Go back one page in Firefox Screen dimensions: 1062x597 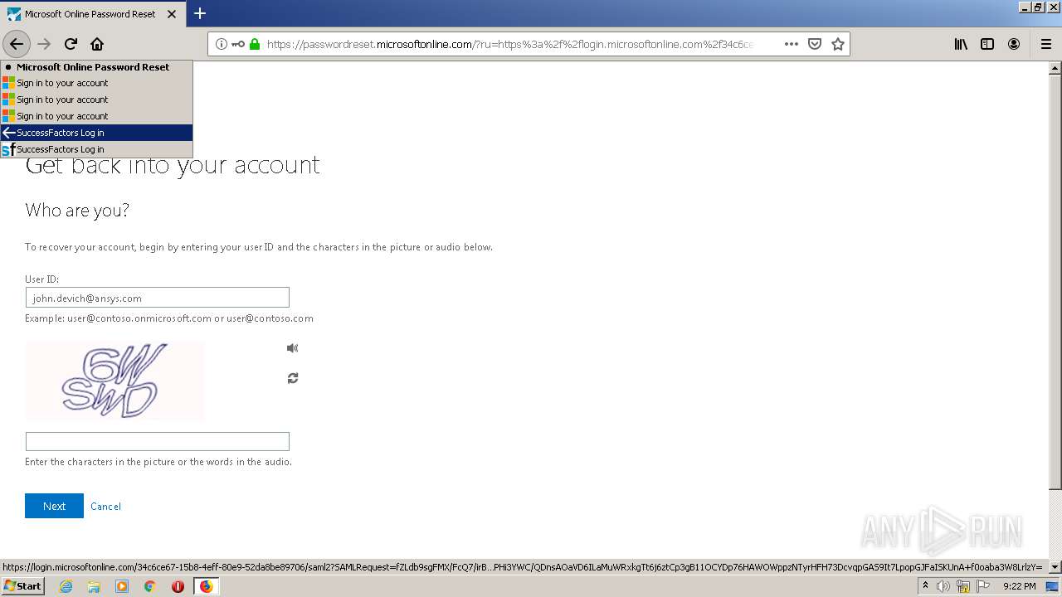(16, 44)
